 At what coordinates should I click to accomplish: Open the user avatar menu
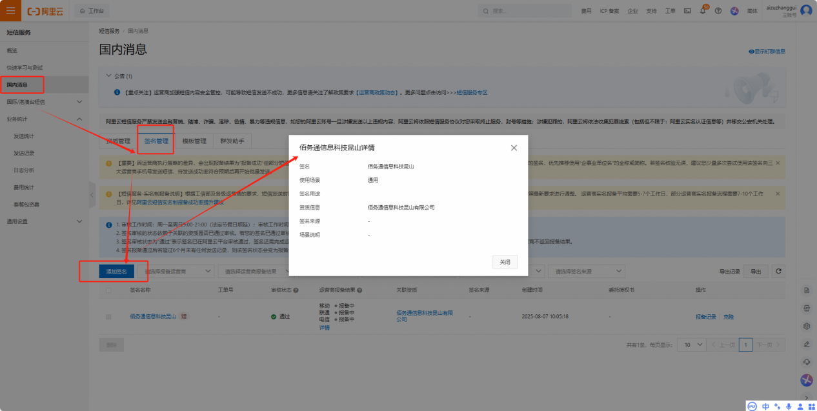[806, 11]
